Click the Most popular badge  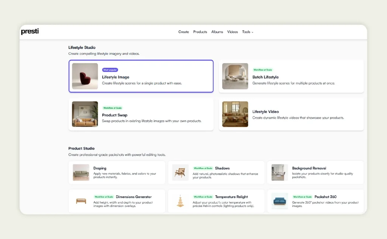click(x=110, y=70)
